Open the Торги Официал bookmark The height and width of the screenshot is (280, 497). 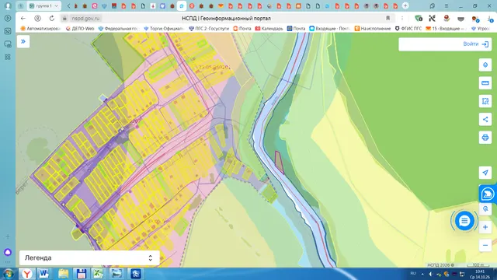click(x=164, y=29)
